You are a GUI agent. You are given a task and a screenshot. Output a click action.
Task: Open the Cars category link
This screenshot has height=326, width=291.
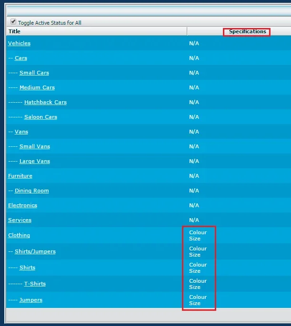coord(21,58)
